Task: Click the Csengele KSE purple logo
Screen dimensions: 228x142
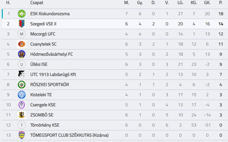Action: [22, 105]
